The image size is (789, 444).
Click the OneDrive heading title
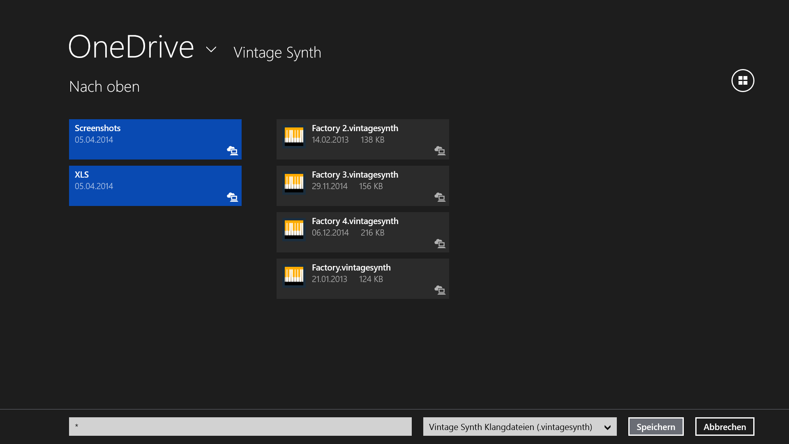[x=131, y=47]
